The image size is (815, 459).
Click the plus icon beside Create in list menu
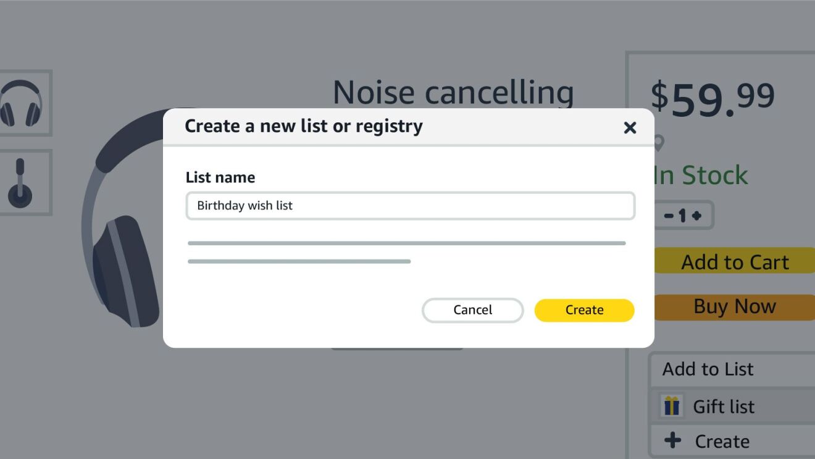point(672,441)
